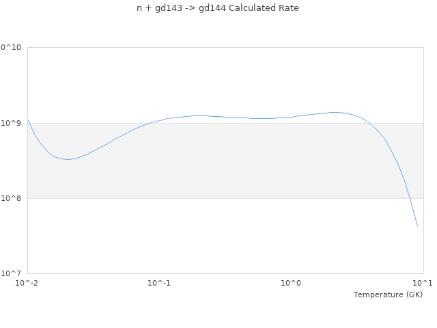Click the 10^8 y-axis tick label
437x328 pixels.
click(x=13, y=198)
